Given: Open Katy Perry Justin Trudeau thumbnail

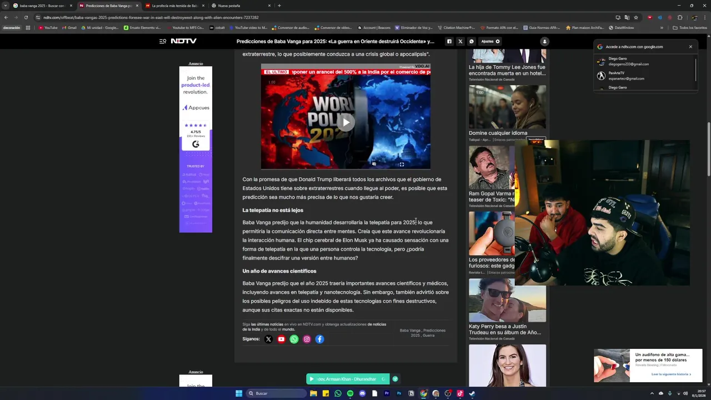Looking at the screenshot, I should [507, 300].
